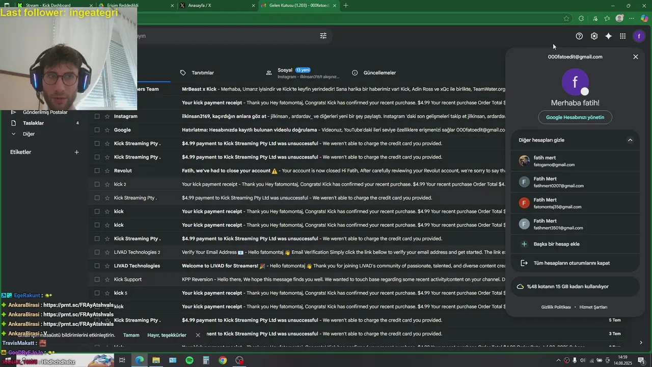Click 'Tamam' in notification prompt
This screenshot has width=652, height=367.
tap(131, 335)
